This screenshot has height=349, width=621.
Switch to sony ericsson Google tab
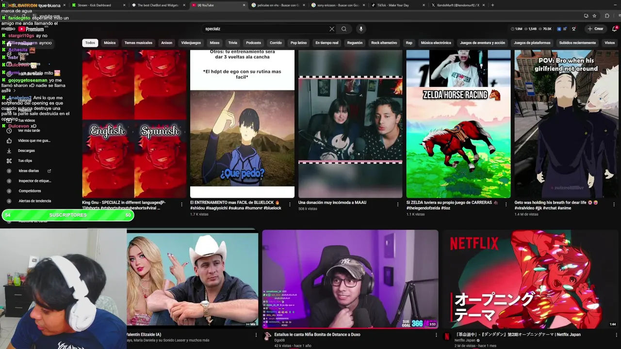coord(337,5)
